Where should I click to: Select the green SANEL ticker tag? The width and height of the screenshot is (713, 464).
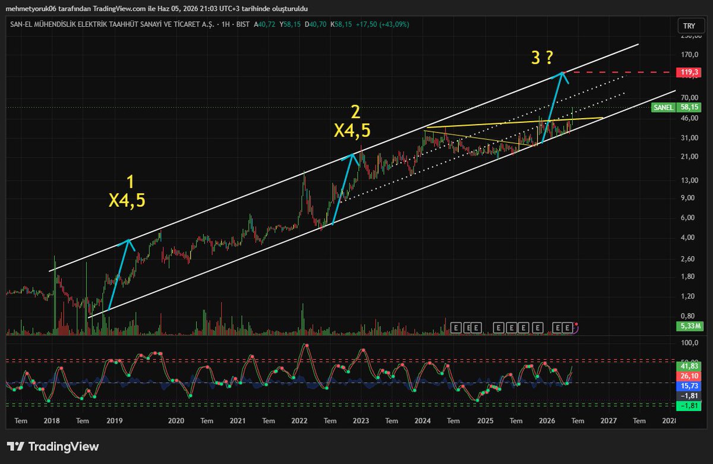coord(663,108)
